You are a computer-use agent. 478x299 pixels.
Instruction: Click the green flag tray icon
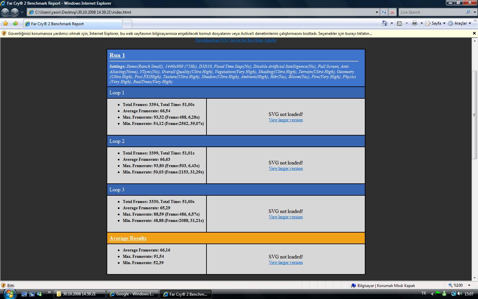point(438,293)
